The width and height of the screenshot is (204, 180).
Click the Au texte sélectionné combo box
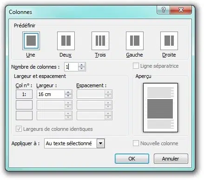74,143
